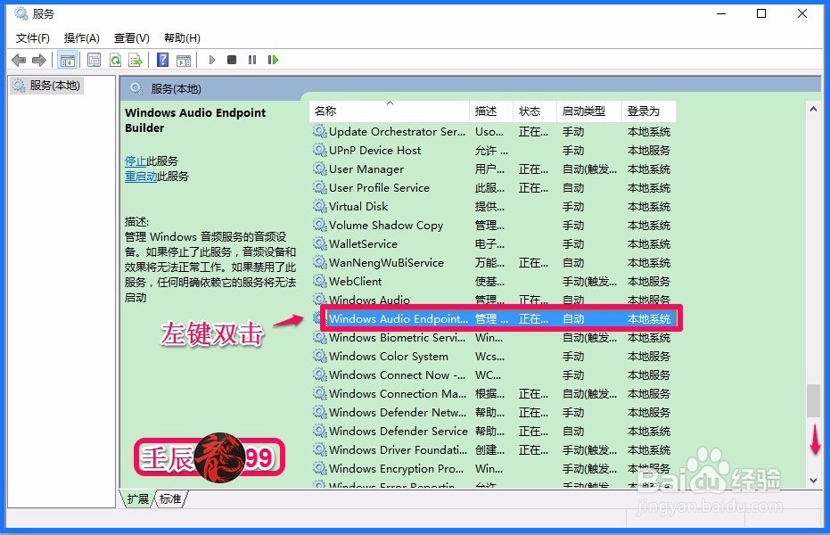Open the 帮助(H) menu
Screen dimensions: 830x535
coord(182,38)
